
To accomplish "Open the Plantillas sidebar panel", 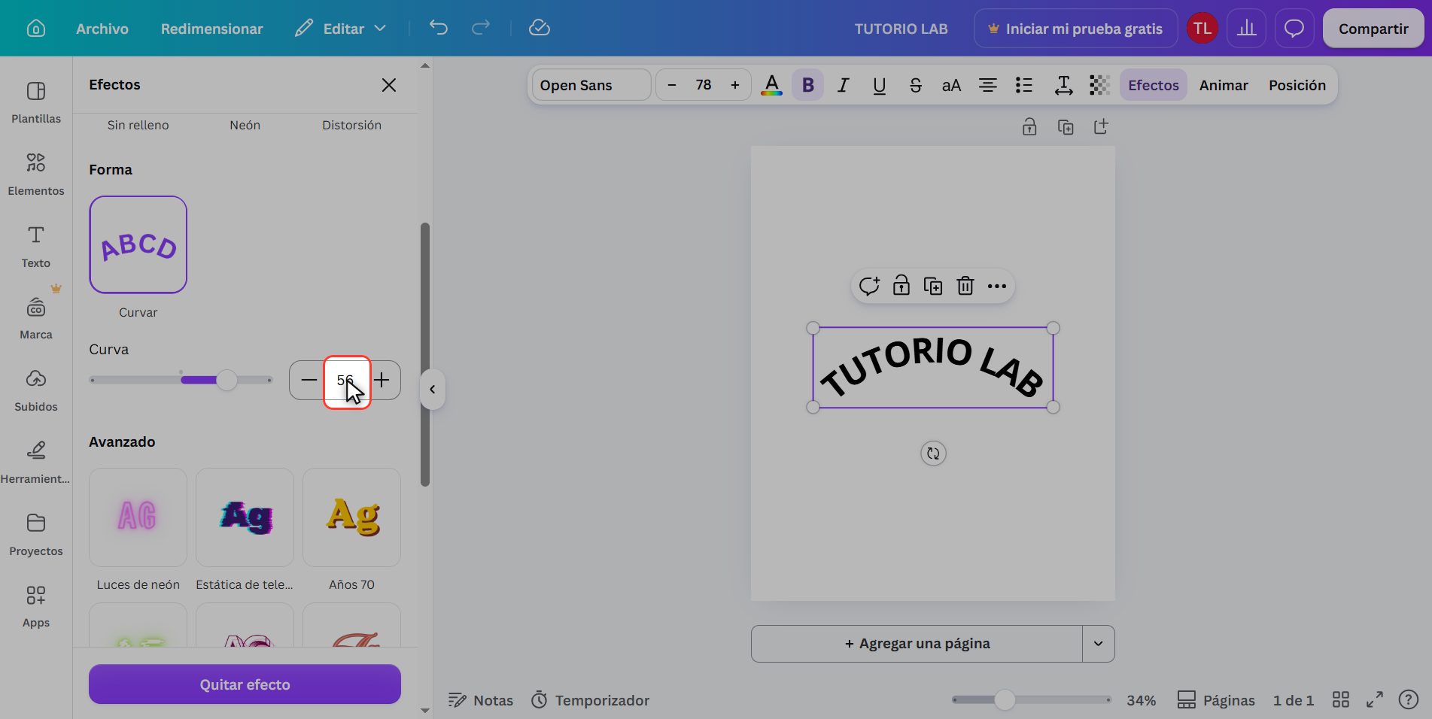I will [35, 102].
